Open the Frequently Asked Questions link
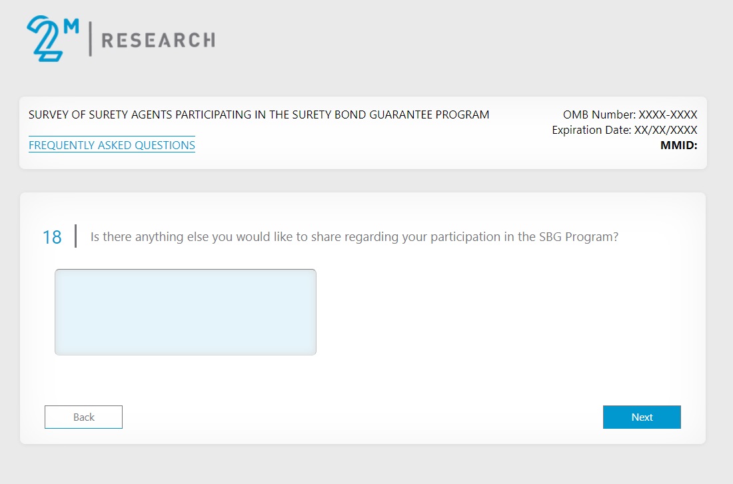The height and width of the screenshot is (484, 733). 112,145
